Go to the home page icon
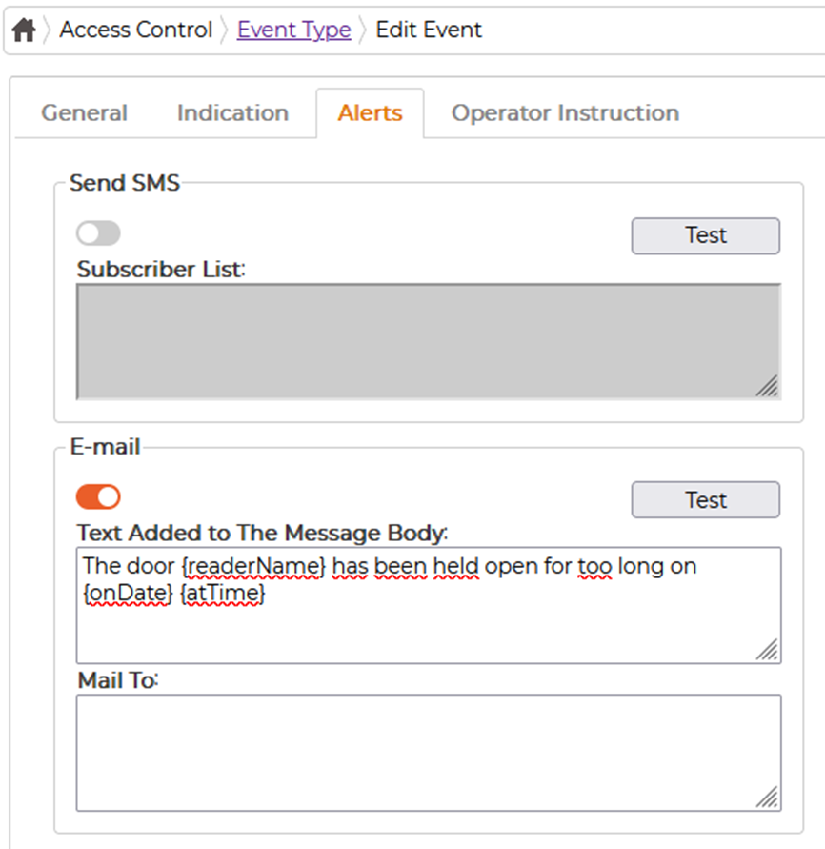The height and width of the screenshot is (849, 825). click(24, 30)
